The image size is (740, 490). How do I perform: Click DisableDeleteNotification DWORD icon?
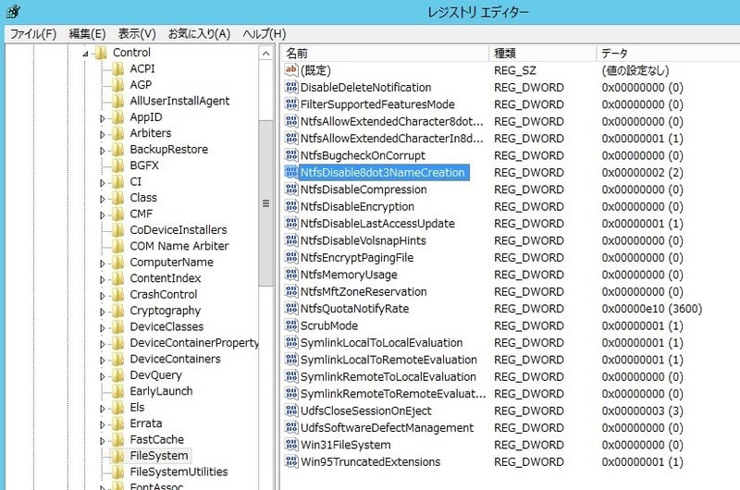291,87
